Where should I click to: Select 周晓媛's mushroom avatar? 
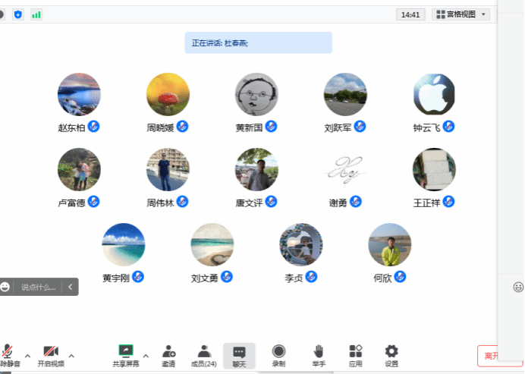pyautogui.click(x=168, y=94)
